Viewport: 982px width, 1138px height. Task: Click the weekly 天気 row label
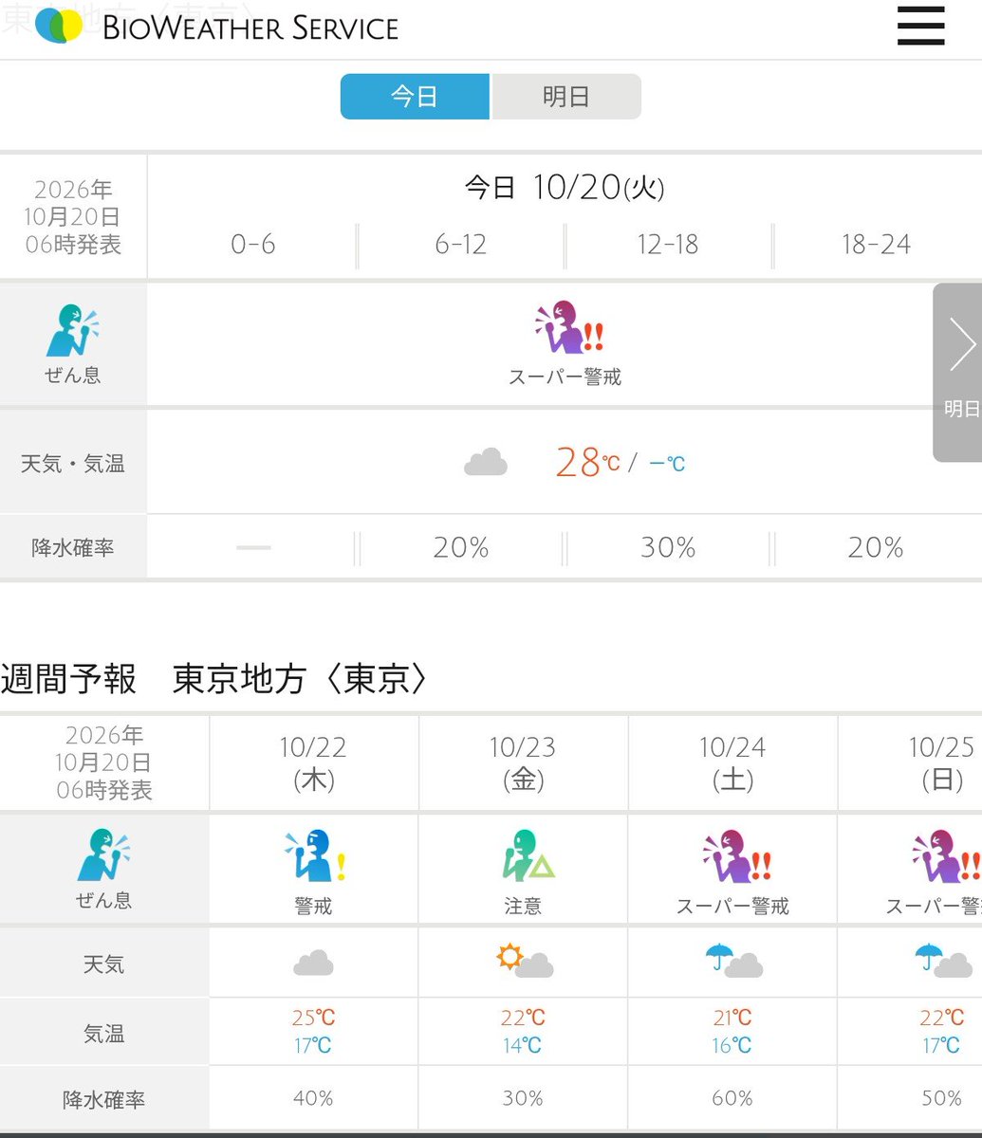pyautogui.click(x=103, y=964)
